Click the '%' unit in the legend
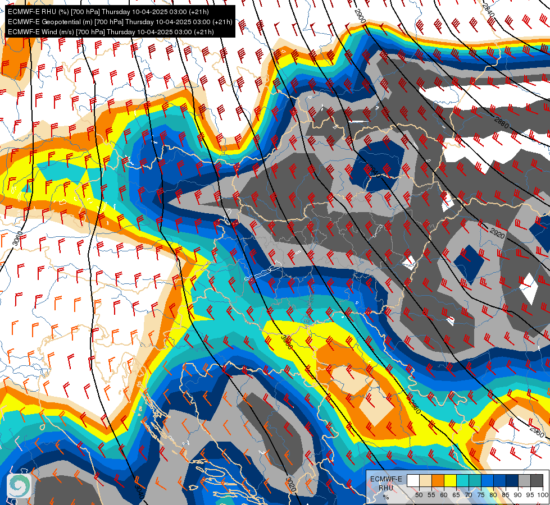This screenshot has width=550, height=505. pos(386,497)
